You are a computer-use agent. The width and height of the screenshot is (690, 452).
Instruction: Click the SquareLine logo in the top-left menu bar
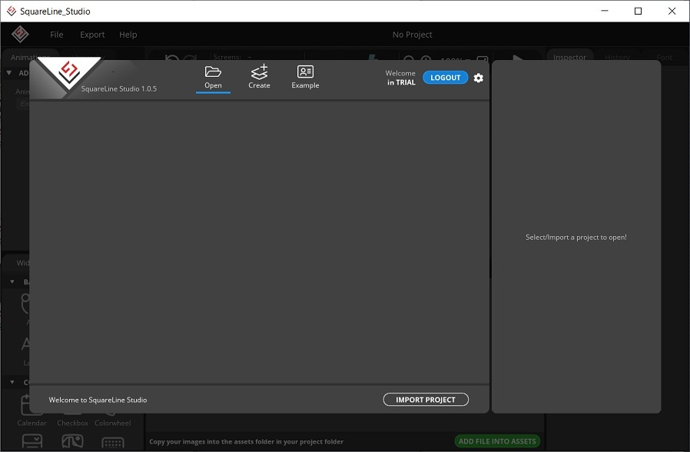(20, 35)
